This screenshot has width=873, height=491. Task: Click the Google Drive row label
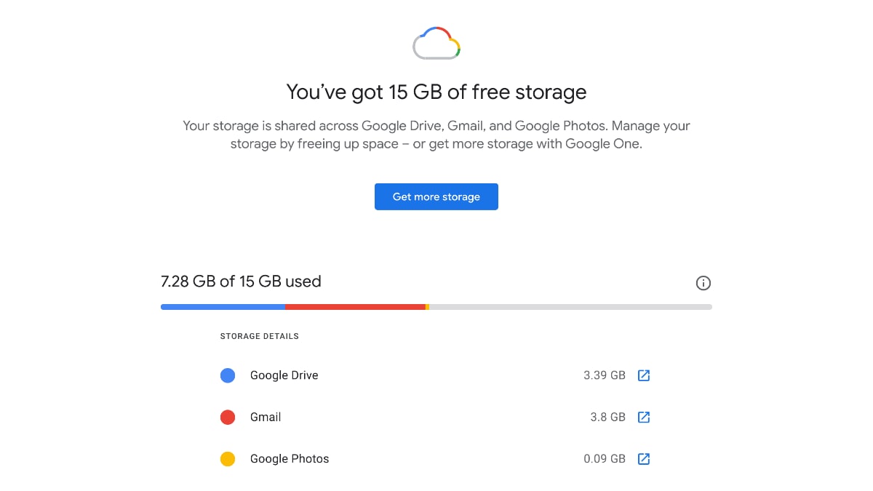[284, 375]
